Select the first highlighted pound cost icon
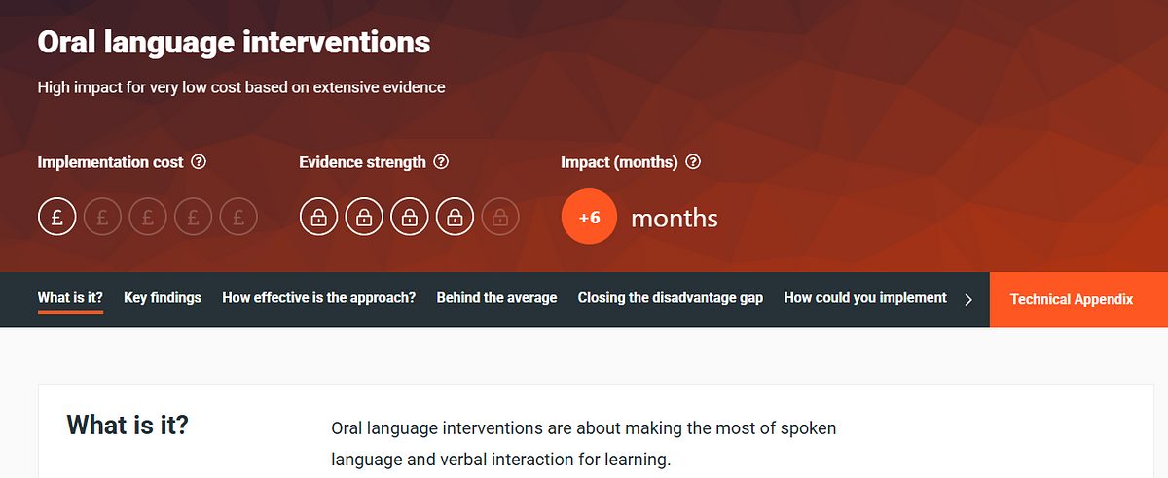Image resolution: width=1168 pixels, height=478 pixels. click(x=56, y=218)
